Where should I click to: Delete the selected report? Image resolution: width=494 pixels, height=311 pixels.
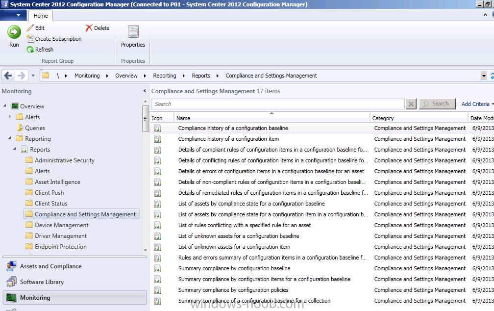point(98,28)
